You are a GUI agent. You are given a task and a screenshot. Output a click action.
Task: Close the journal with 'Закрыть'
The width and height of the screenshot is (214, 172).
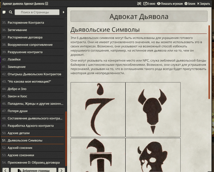(x=203, y=4)
